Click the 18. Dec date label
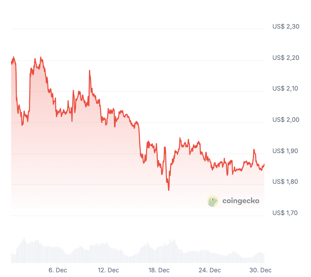Screen dimensions: 311x277 click(159, 270)
